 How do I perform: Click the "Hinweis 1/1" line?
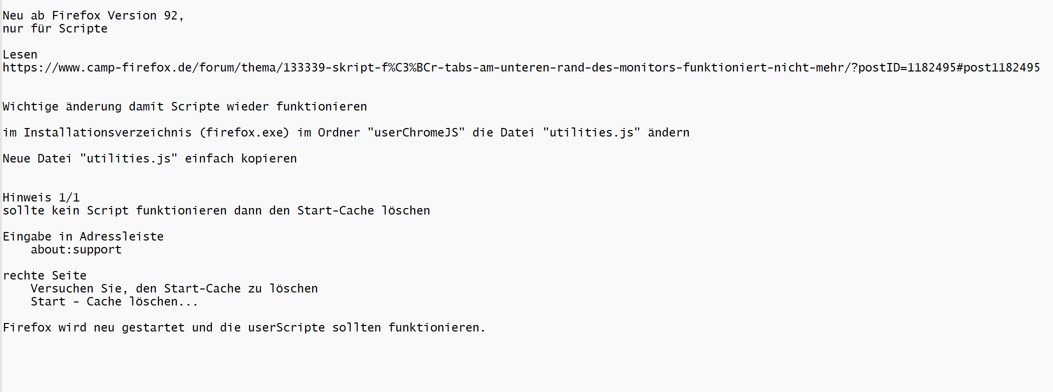(x=41, y=197)
